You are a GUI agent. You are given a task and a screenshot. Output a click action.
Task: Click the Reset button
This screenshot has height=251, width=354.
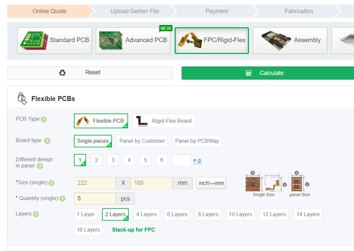pos(90,73)
